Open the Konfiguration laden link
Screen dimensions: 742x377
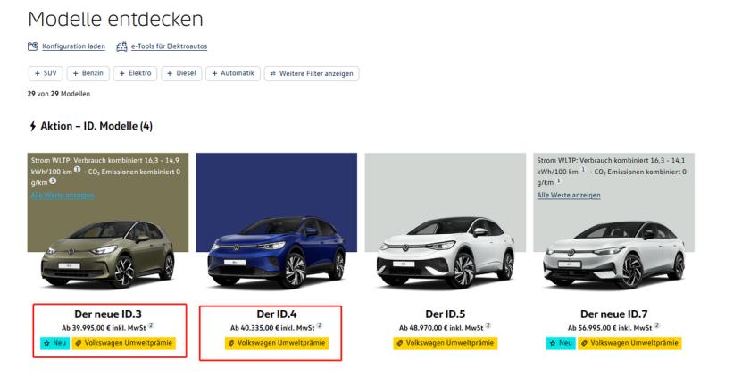pyautogui.click(x=74, y=46)
